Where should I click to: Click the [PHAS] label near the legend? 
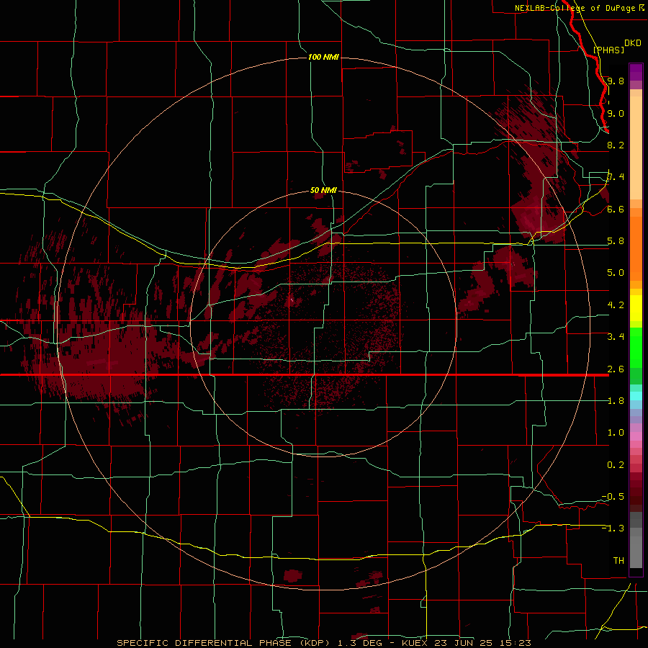click(x=608, y=50)
